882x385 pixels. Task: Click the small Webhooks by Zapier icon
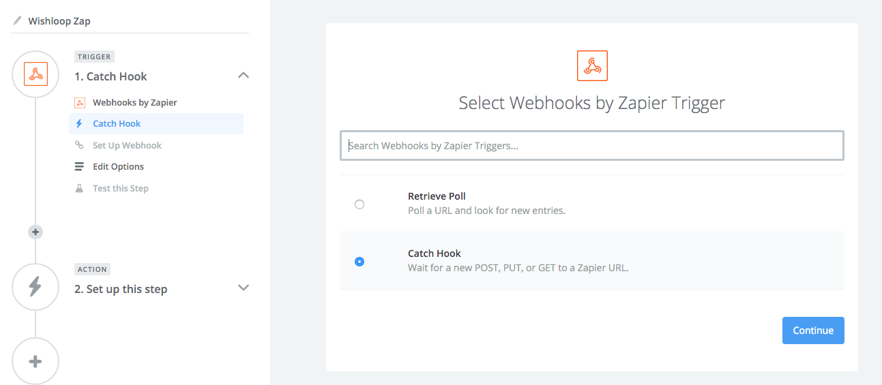point(80,103)
